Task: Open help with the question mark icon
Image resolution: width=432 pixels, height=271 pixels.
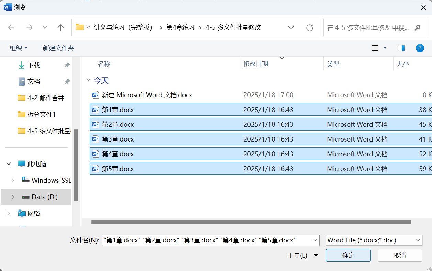Action: (x=420, y=48)
